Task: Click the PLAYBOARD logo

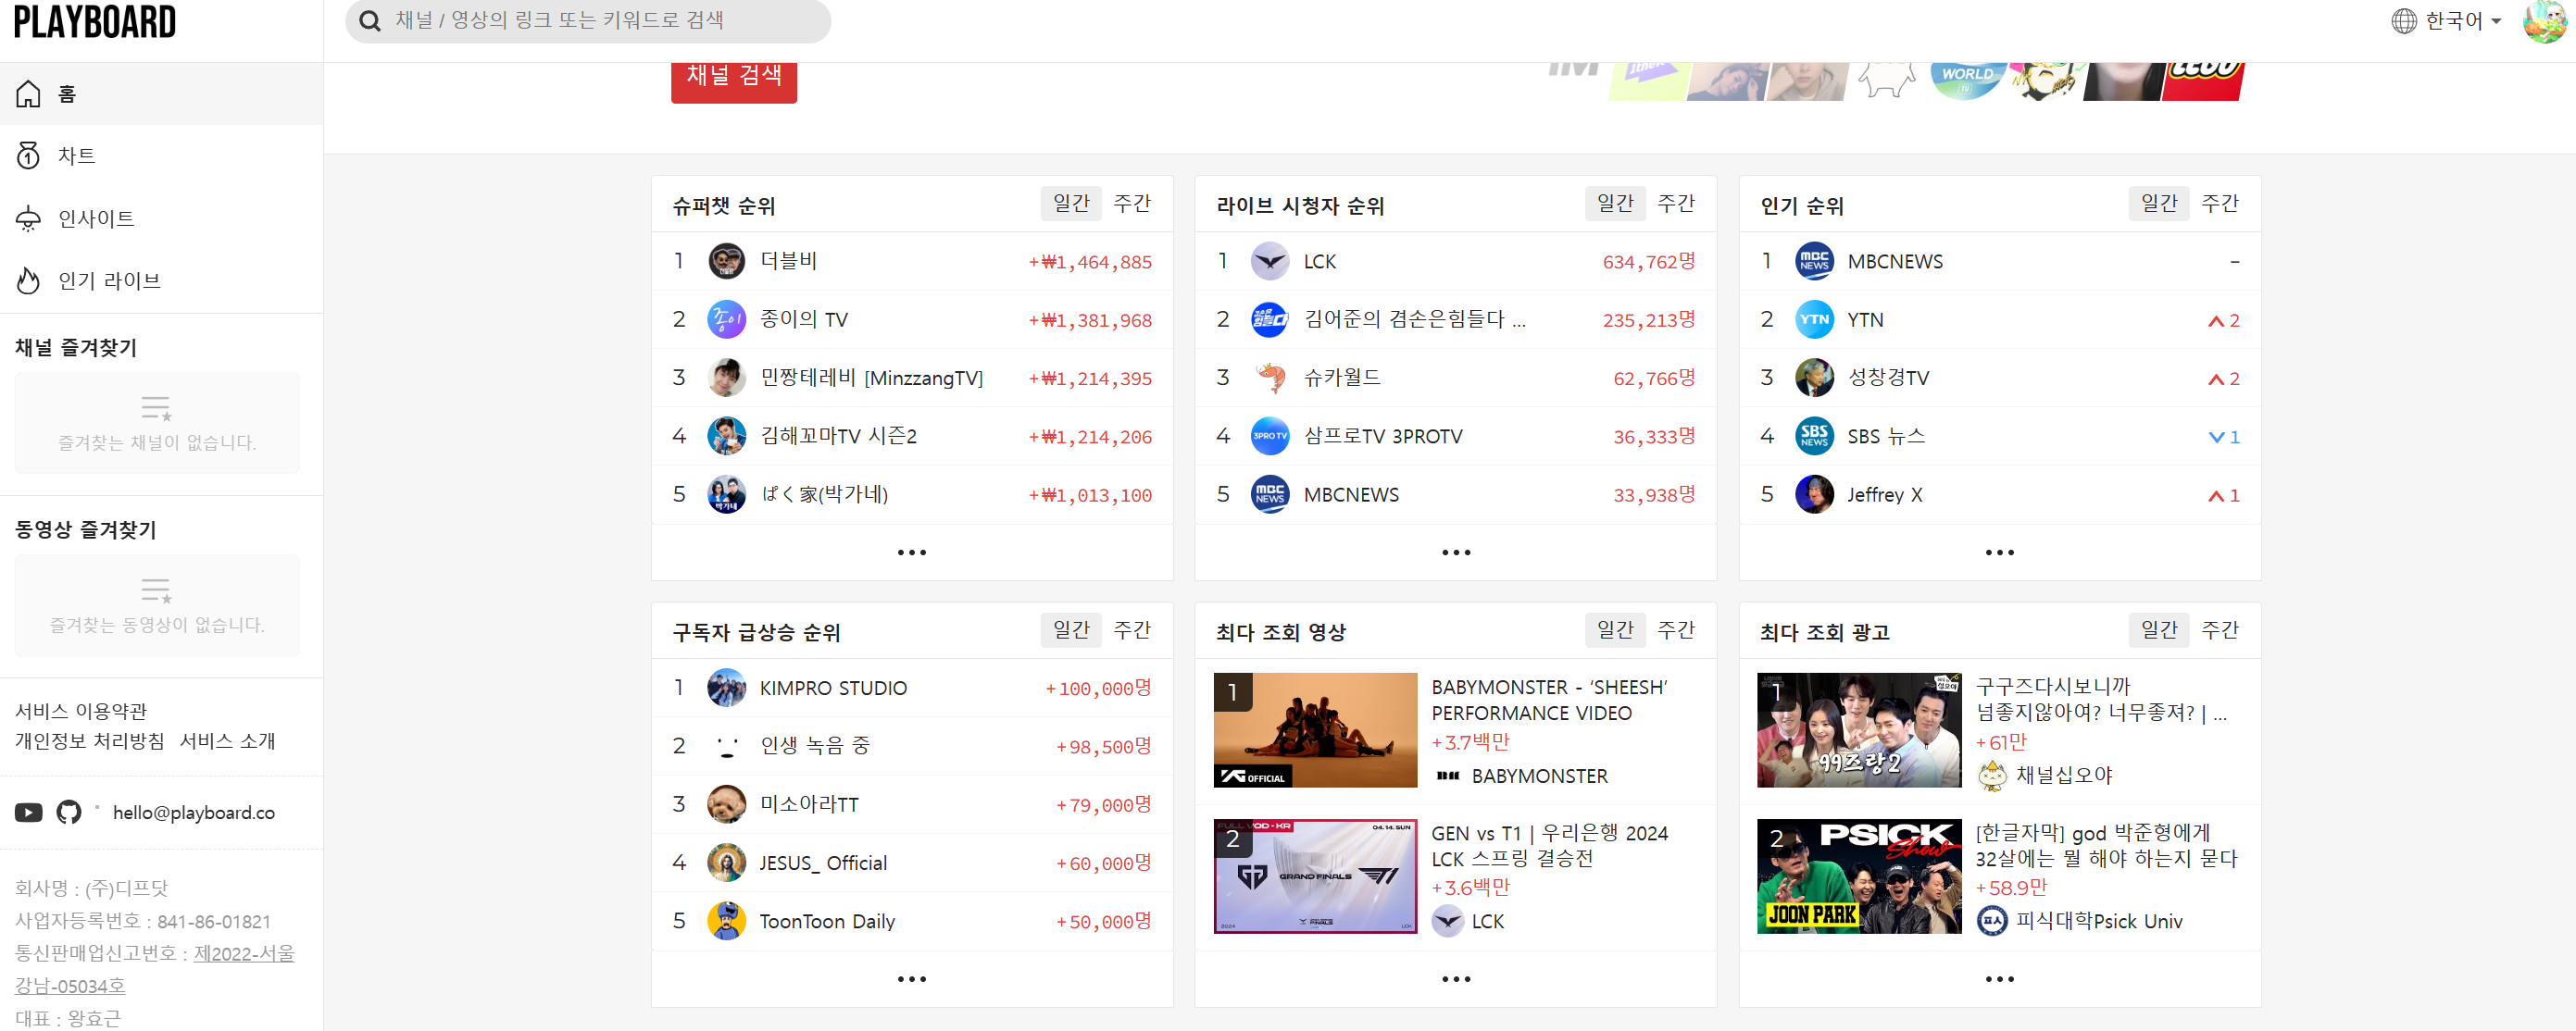Action: tap(95, 21)
